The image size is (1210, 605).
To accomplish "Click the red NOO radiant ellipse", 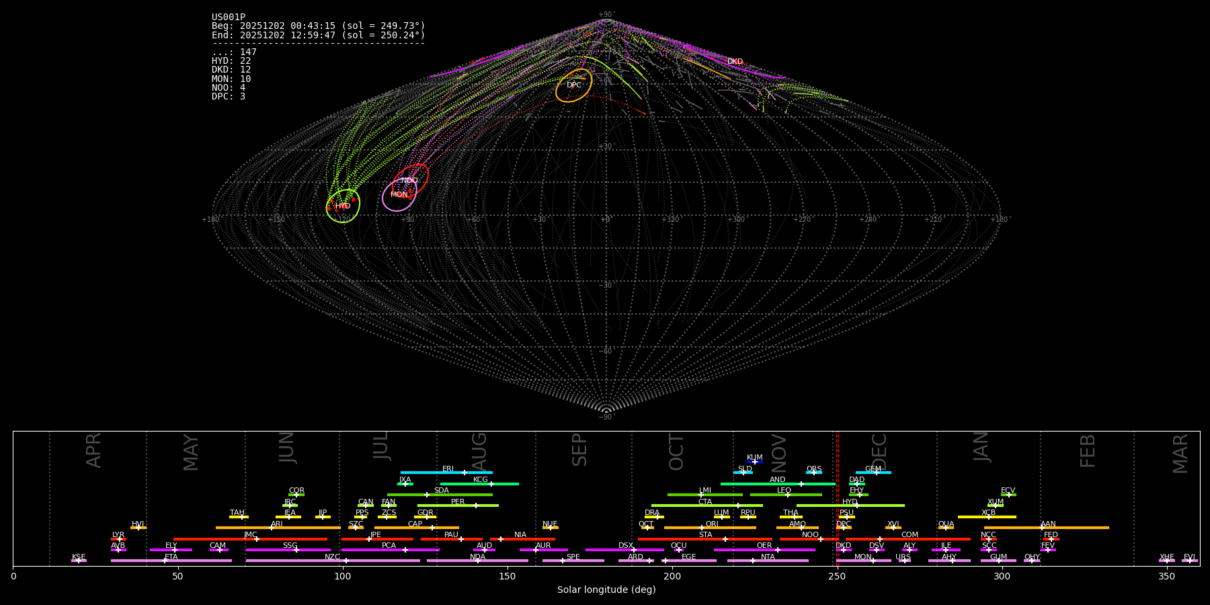I will click(x=411, y=180).
